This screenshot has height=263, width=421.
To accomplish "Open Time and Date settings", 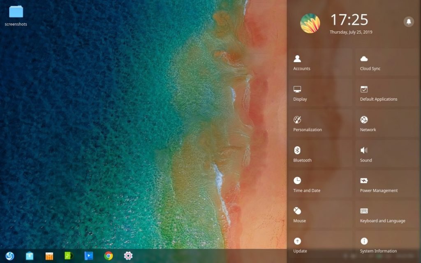I will click(x=320, y=185).
